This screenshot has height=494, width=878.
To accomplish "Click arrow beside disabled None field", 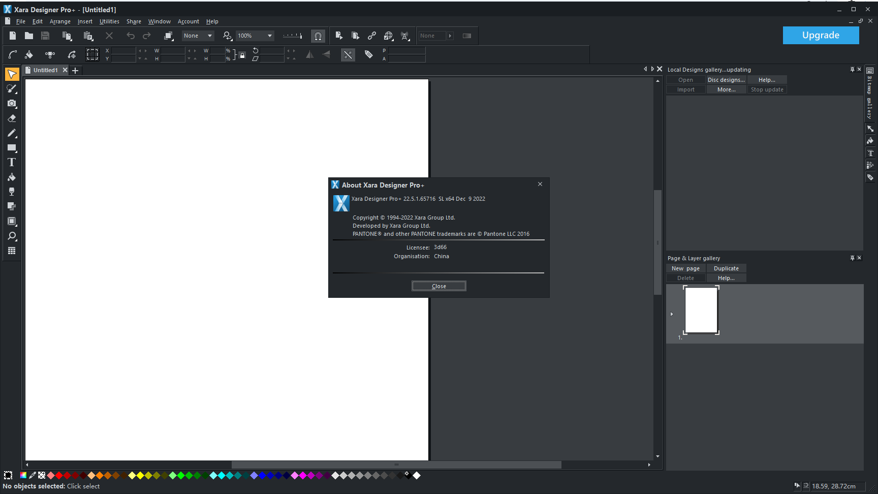I will point(450,36).
